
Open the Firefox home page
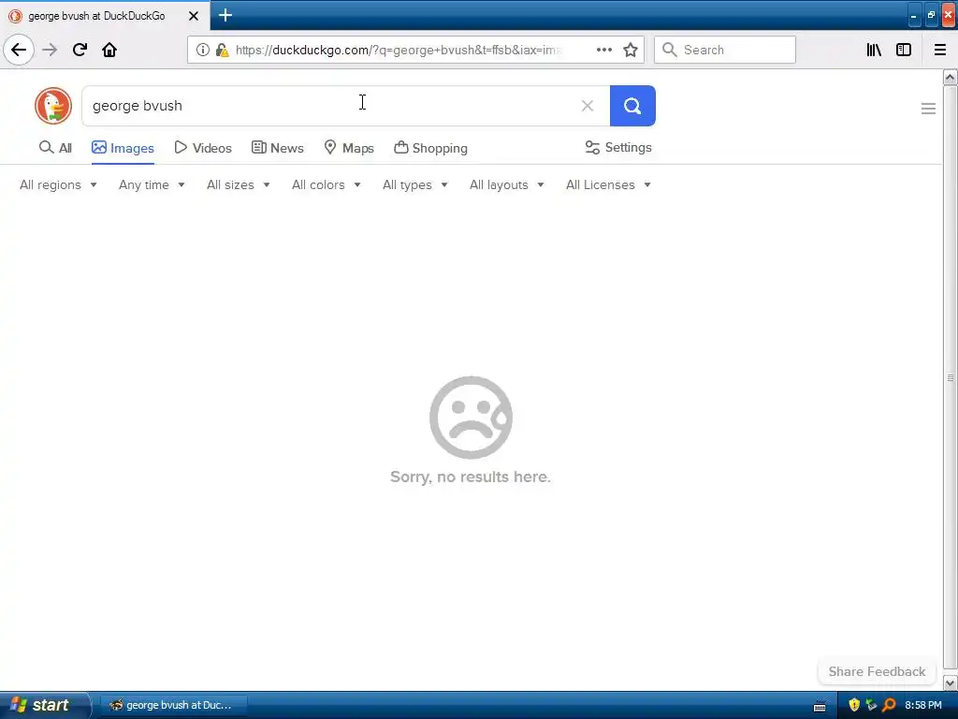109,50
